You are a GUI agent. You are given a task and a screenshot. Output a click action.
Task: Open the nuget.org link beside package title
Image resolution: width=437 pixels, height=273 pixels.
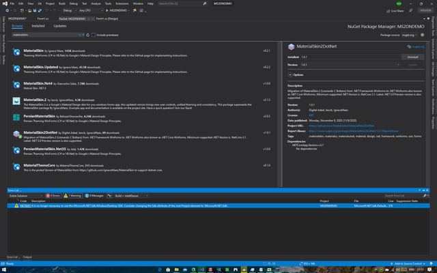click(x=418, y=46)
